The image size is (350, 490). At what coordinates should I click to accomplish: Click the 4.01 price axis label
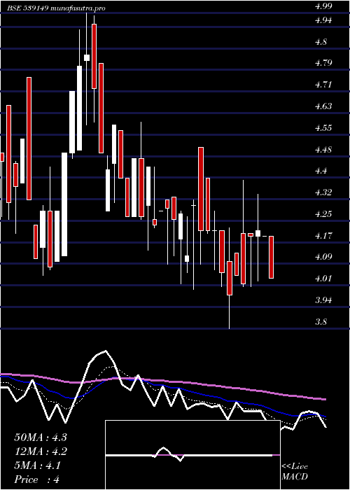point(323,279)
